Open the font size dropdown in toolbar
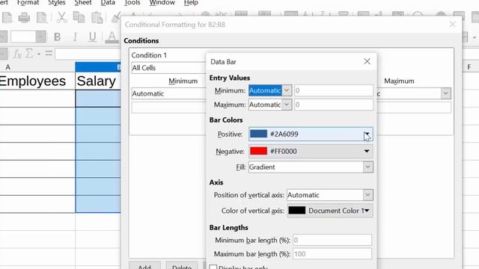Screen dimensions: 479x269 40,37
